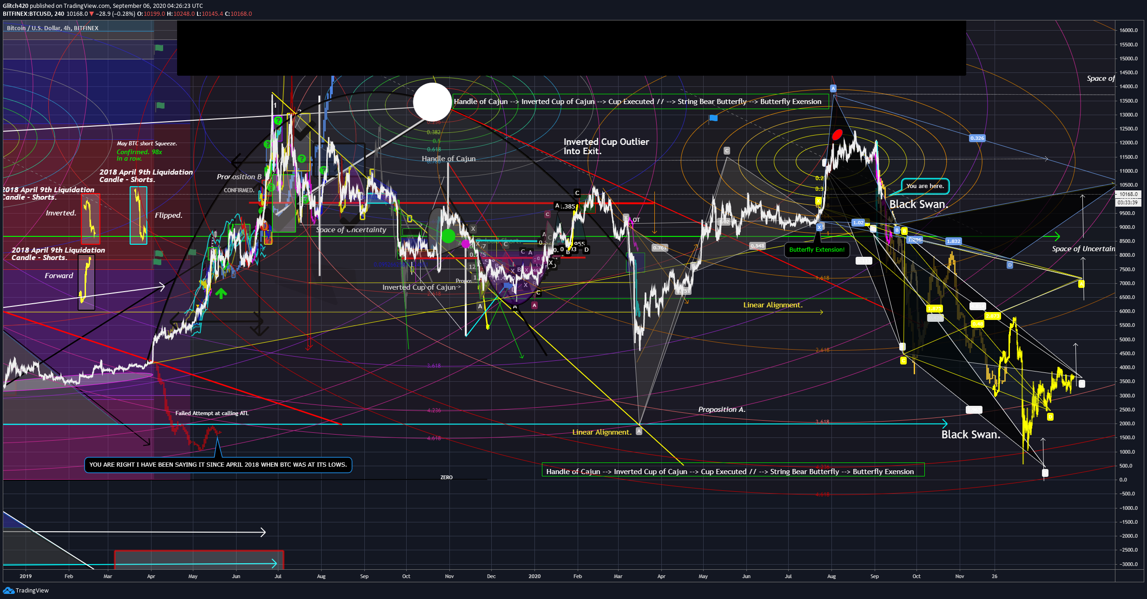Select the green up arrow near May 2019
The width and height of the screenshot is (1147, 599).
point(221,293)
